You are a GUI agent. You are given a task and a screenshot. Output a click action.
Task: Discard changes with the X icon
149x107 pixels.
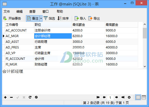(24, 97)
